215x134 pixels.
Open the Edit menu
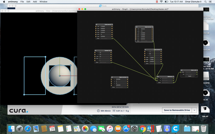[28, 2]
